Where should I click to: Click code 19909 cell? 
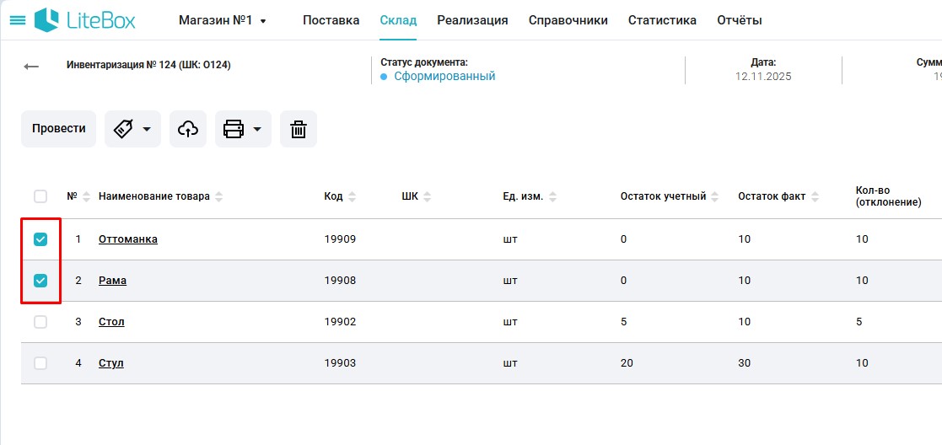[x=340, y=239]
